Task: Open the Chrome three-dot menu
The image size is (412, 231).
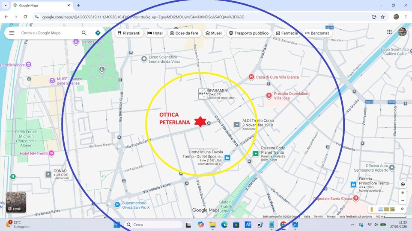Action: coord(406,17)
